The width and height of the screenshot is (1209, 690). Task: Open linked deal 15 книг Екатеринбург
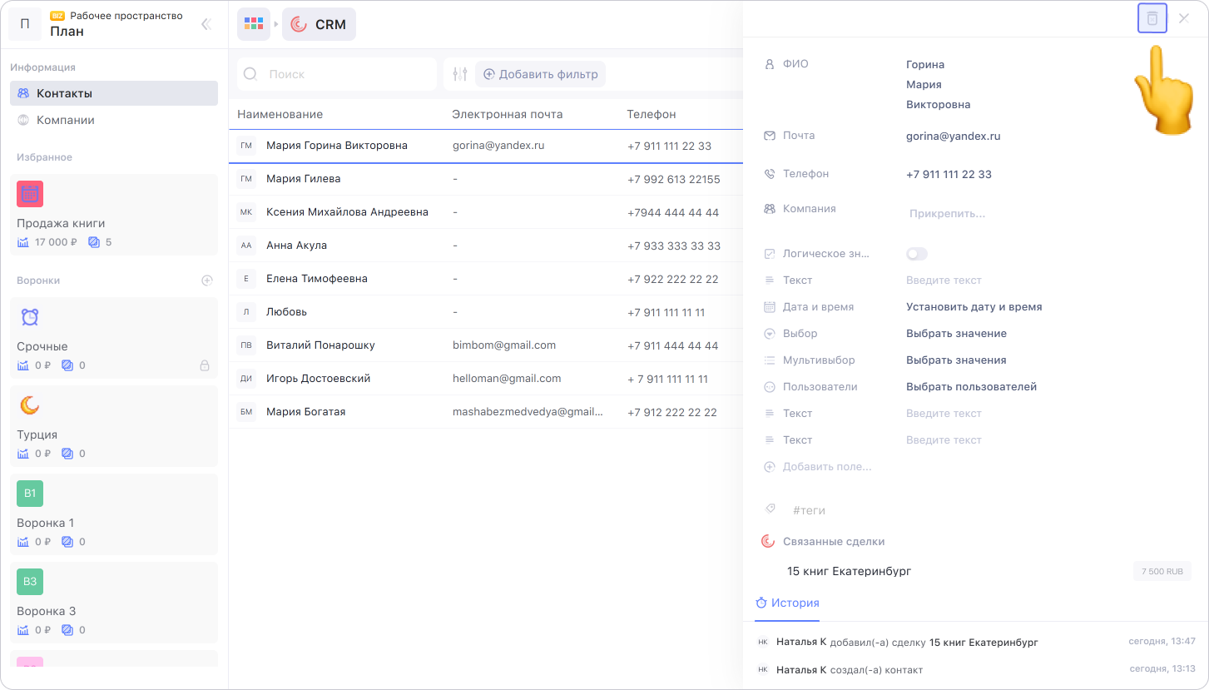pos(850,572)
